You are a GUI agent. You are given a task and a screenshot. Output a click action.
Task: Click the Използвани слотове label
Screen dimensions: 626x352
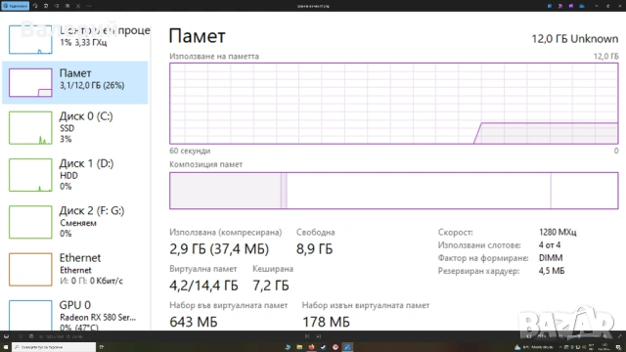[479, 245]
